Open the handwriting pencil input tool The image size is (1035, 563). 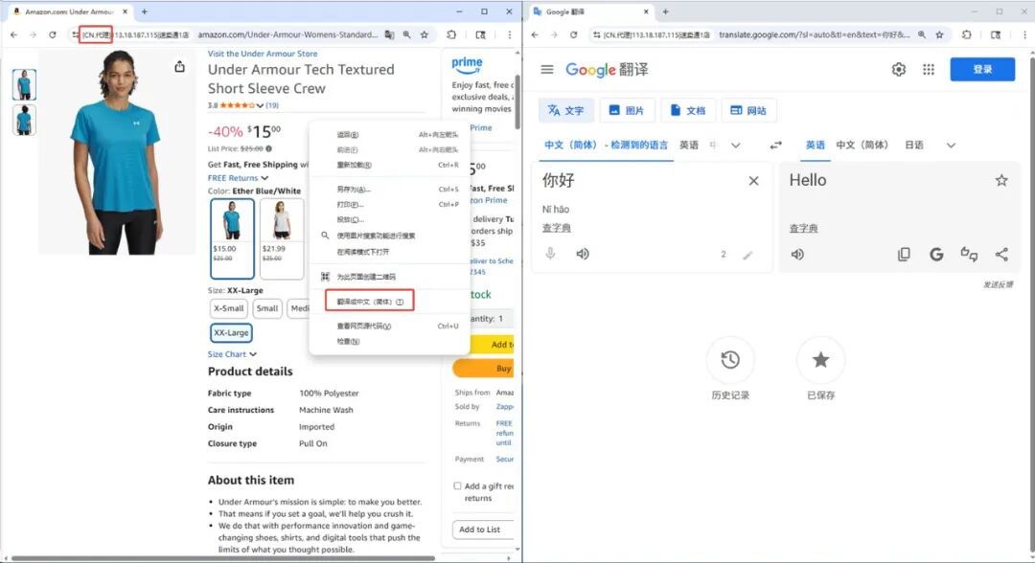747,255
